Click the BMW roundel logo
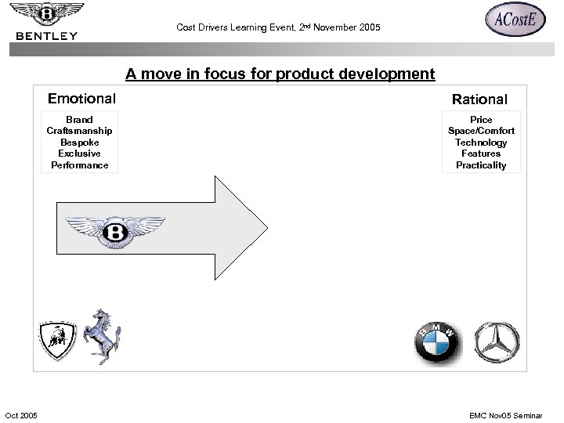 point(436,342)
